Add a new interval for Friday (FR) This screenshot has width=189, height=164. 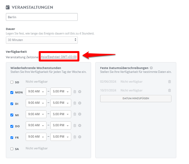pyautogui.click(x=80, y=137)
